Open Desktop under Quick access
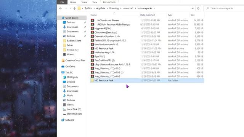The width and height of the screenshot is (244, 137). tap(71, 22)
